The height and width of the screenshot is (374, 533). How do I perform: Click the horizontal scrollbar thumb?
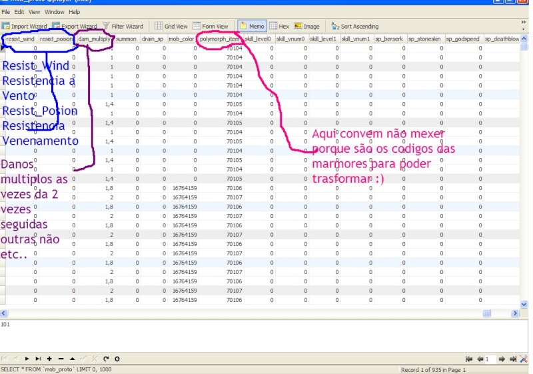coord(487,313)
